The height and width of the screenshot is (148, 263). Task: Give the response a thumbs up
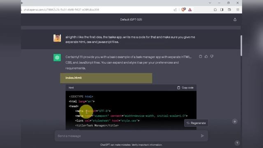coord(206,57)
